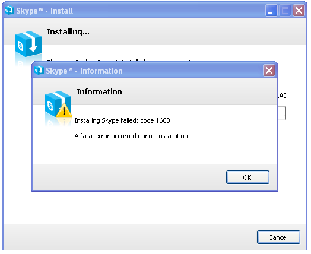Click Skype icon in Install title bar
This screenshot has width=311, height=254.
(x=9, y=10)
